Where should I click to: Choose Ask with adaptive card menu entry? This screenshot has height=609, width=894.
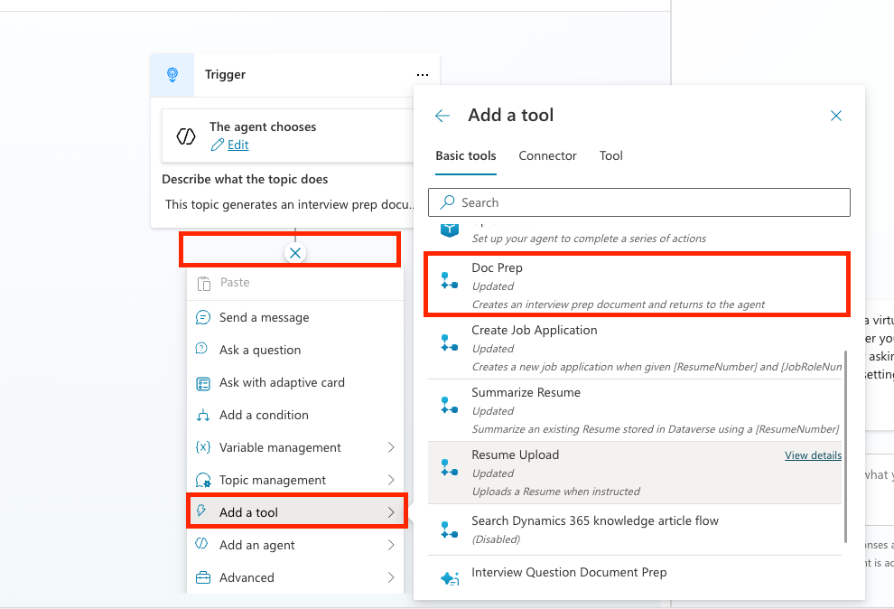295,382
